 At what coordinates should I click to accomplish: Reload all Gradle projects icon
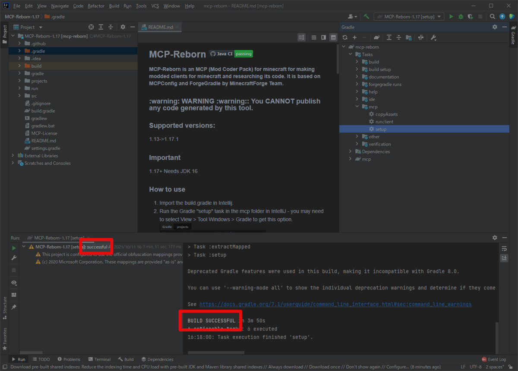(x=344, y=38)
